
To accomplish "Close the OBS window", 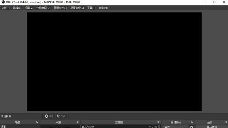I will click(x=224, y=2).
